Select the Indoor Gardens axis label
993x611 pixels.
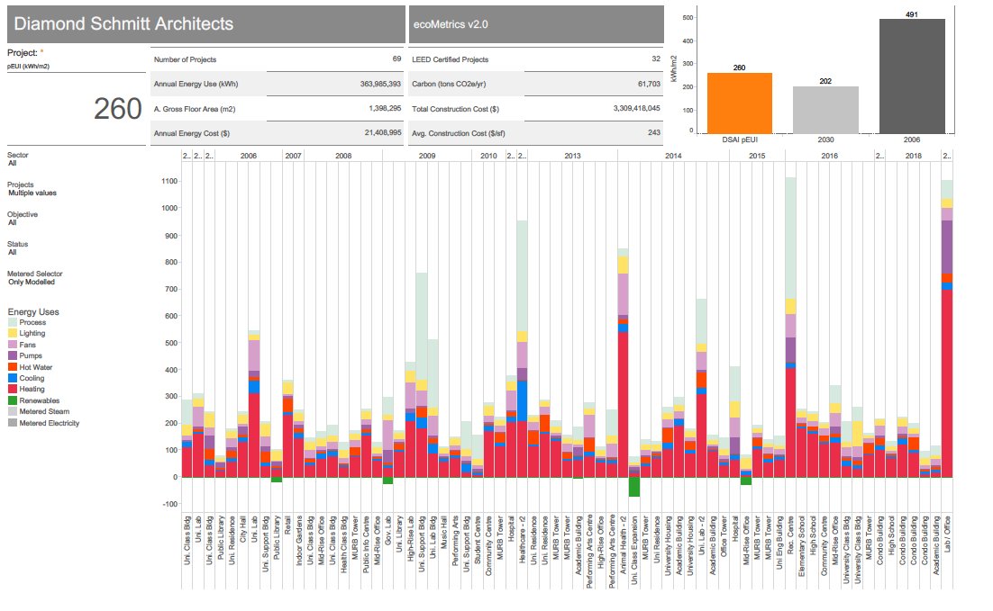(x=299, y=541)
